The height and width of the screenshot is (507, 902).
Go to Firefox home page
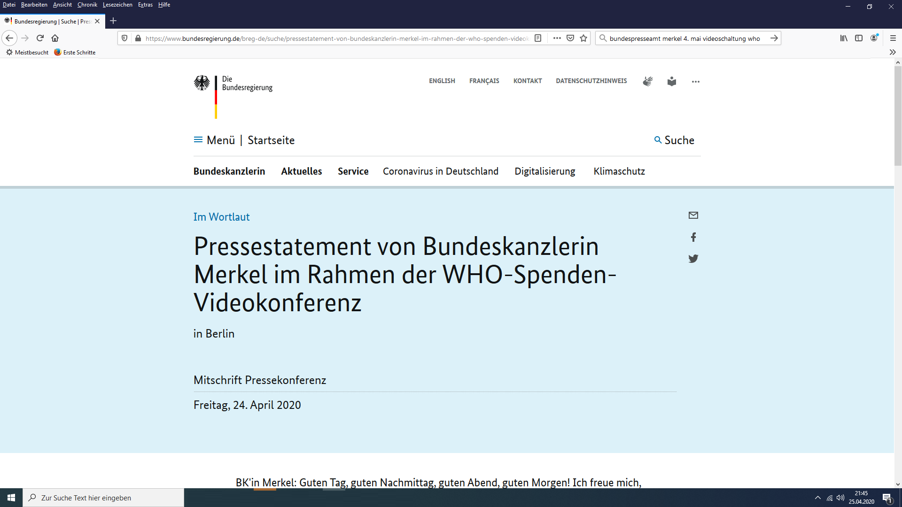55,38
